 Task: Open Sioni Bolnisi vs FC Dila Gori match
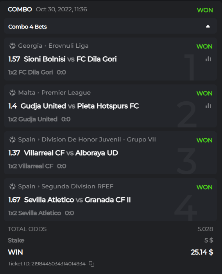(70, 59)
